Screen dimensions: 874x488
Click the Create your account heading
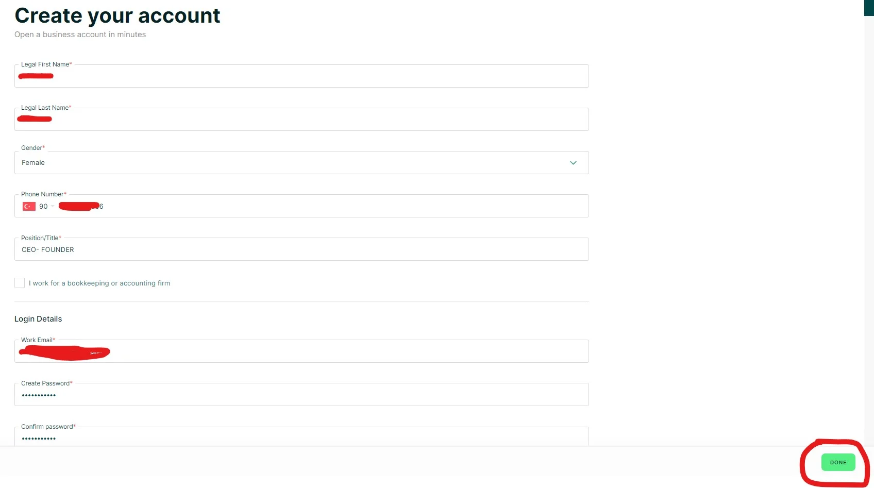[117, 15]
